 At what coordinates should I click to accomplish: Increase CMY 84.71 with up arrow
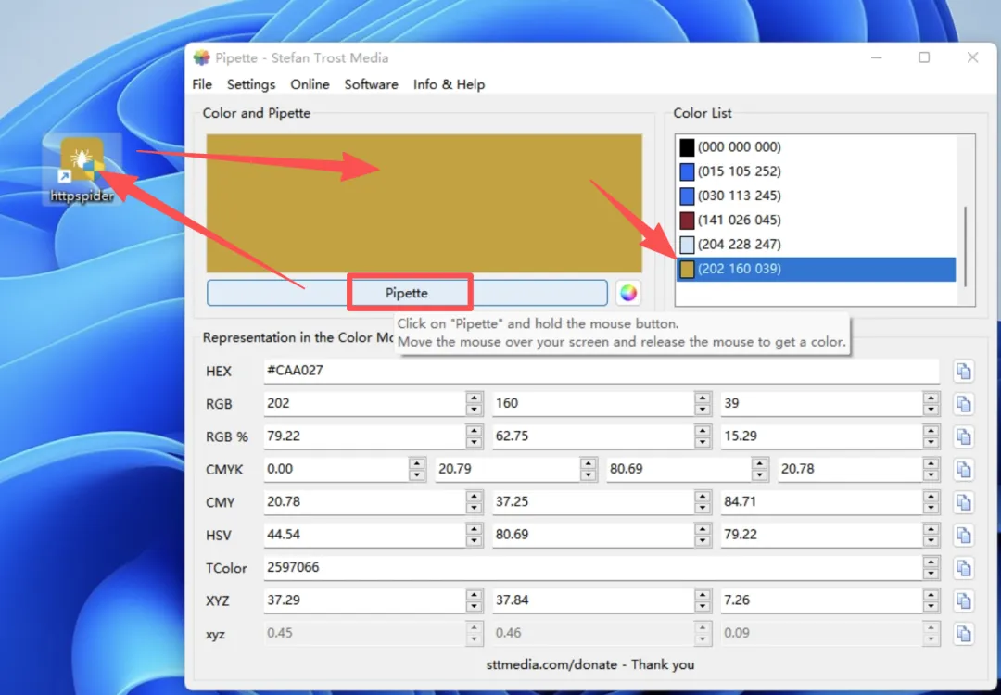coord(931,496)
